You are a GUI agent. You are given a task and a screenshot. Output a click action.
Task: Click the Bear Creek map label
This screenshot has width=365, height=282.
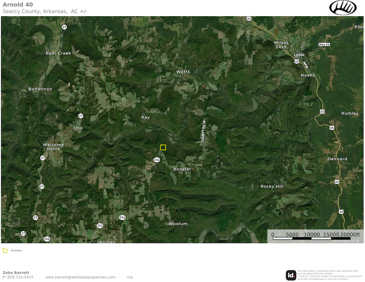click(x=58, y=53)
